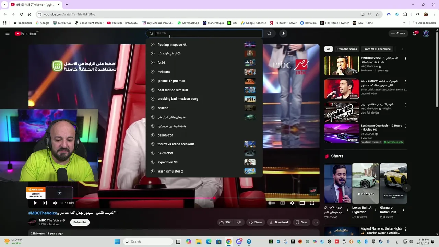Open more actions menu below video
439x247 pixels.
(316, 222)
